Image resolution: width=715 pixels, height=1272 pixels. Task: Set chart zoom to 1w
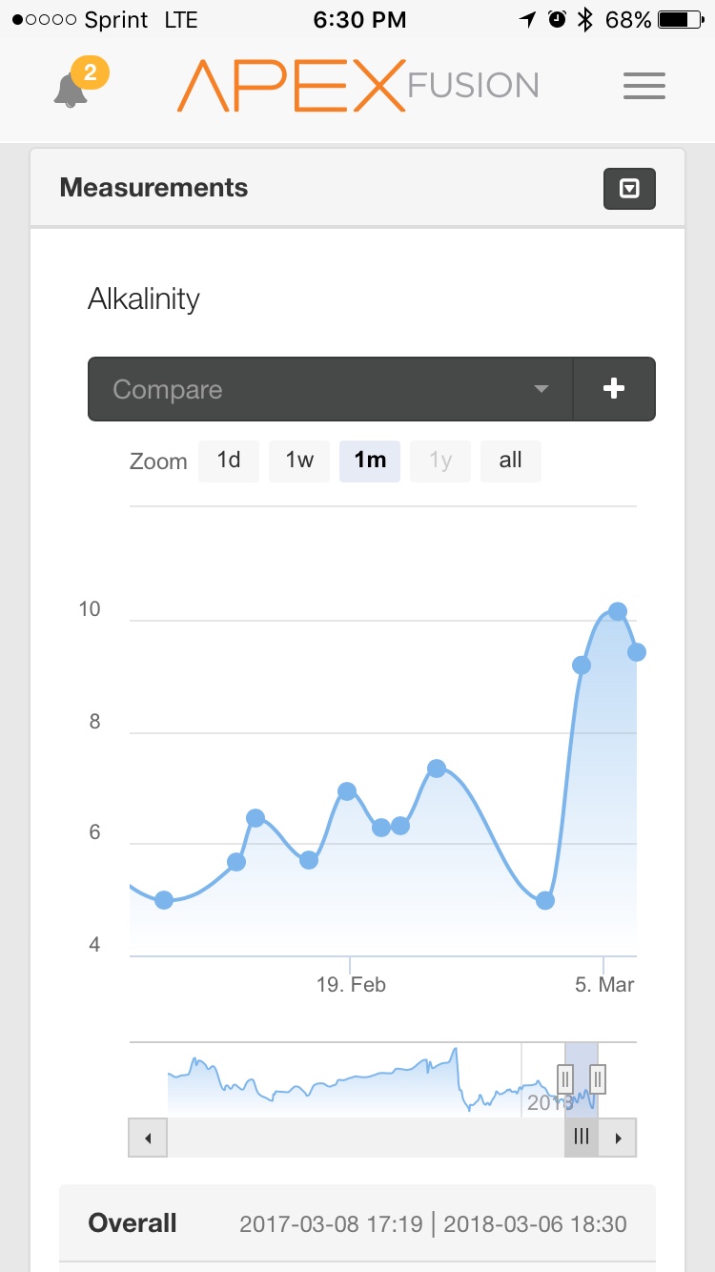(299, 461)
